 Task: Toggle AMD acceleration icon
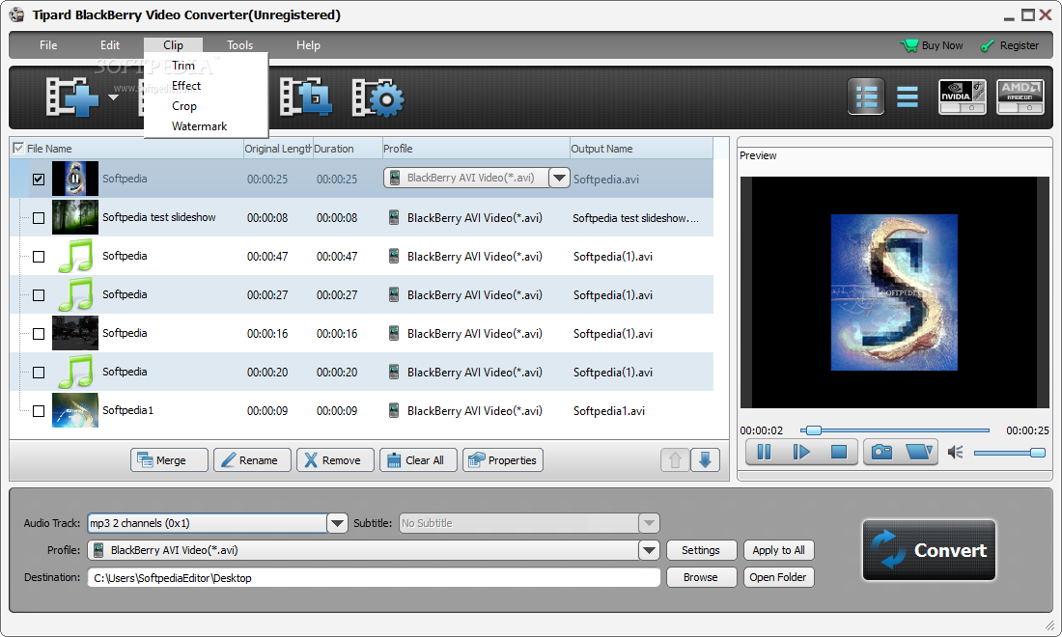click(x=1020, y=97)
